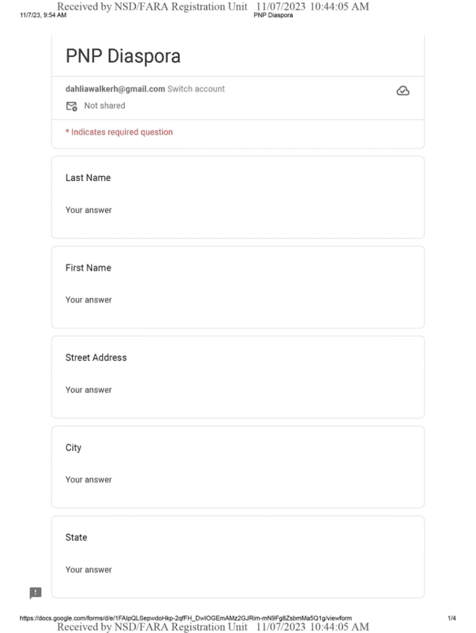The height and width of the screenshot is (633, 476).
Task: Select the First Name question label
Action: (x=88, y=268)
